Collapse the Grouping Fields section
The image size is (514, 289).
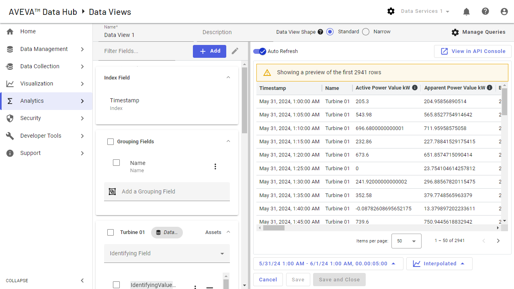pyautogui.click(x=228, y=141)
